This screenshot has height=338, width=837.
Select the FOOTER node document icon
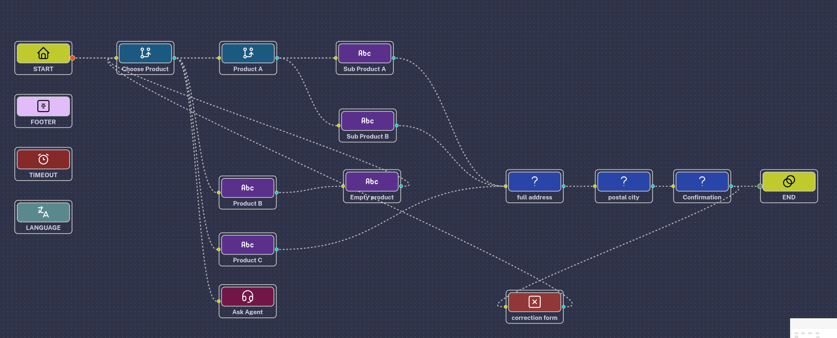point(43,106)
